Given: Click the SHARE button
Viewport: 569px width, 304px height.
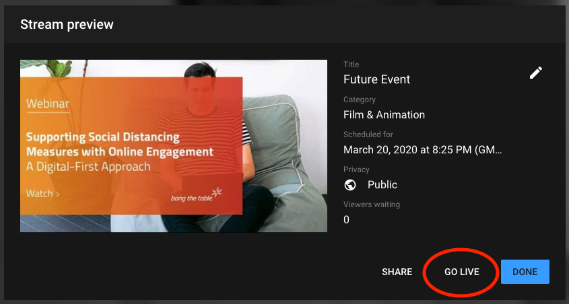Looking at the screenshot, I should [397, 272].
